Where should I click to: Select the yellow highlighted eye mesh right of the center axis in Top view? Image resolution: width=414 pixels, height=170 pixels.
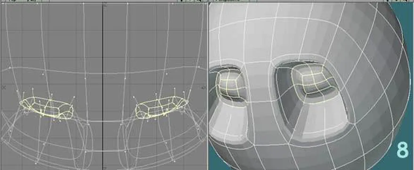pyautogui.click(x=162, y=107)
